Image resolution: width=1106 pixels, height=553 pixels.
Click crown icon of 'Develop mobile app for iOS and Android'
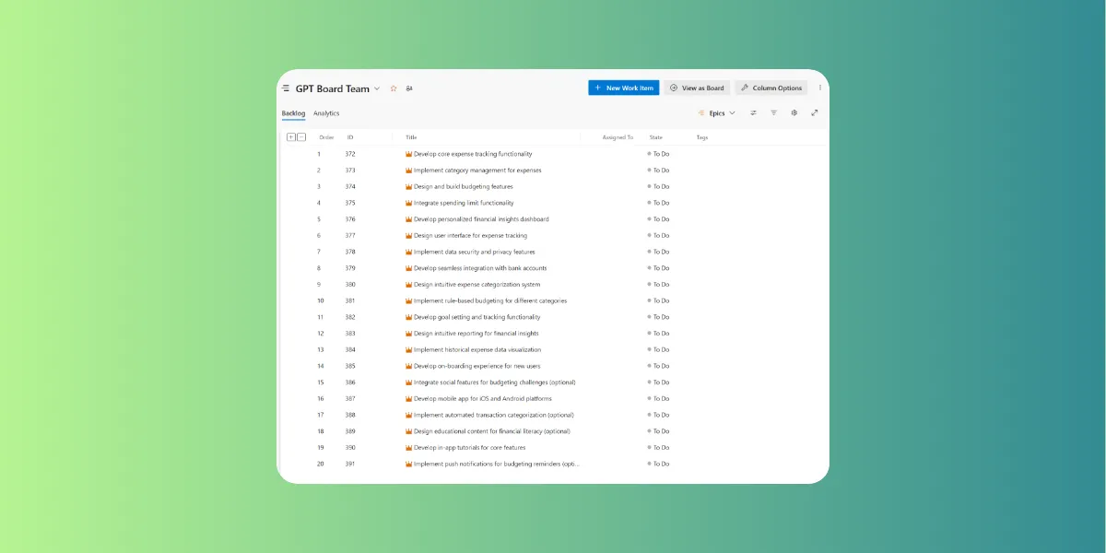coord(408,399)
